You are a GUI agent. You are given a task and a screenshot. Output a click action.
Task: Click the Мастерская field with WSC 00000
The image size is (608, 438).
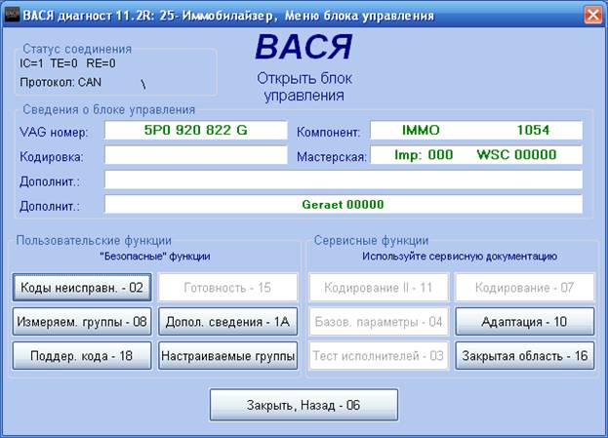tap(476, 155)
